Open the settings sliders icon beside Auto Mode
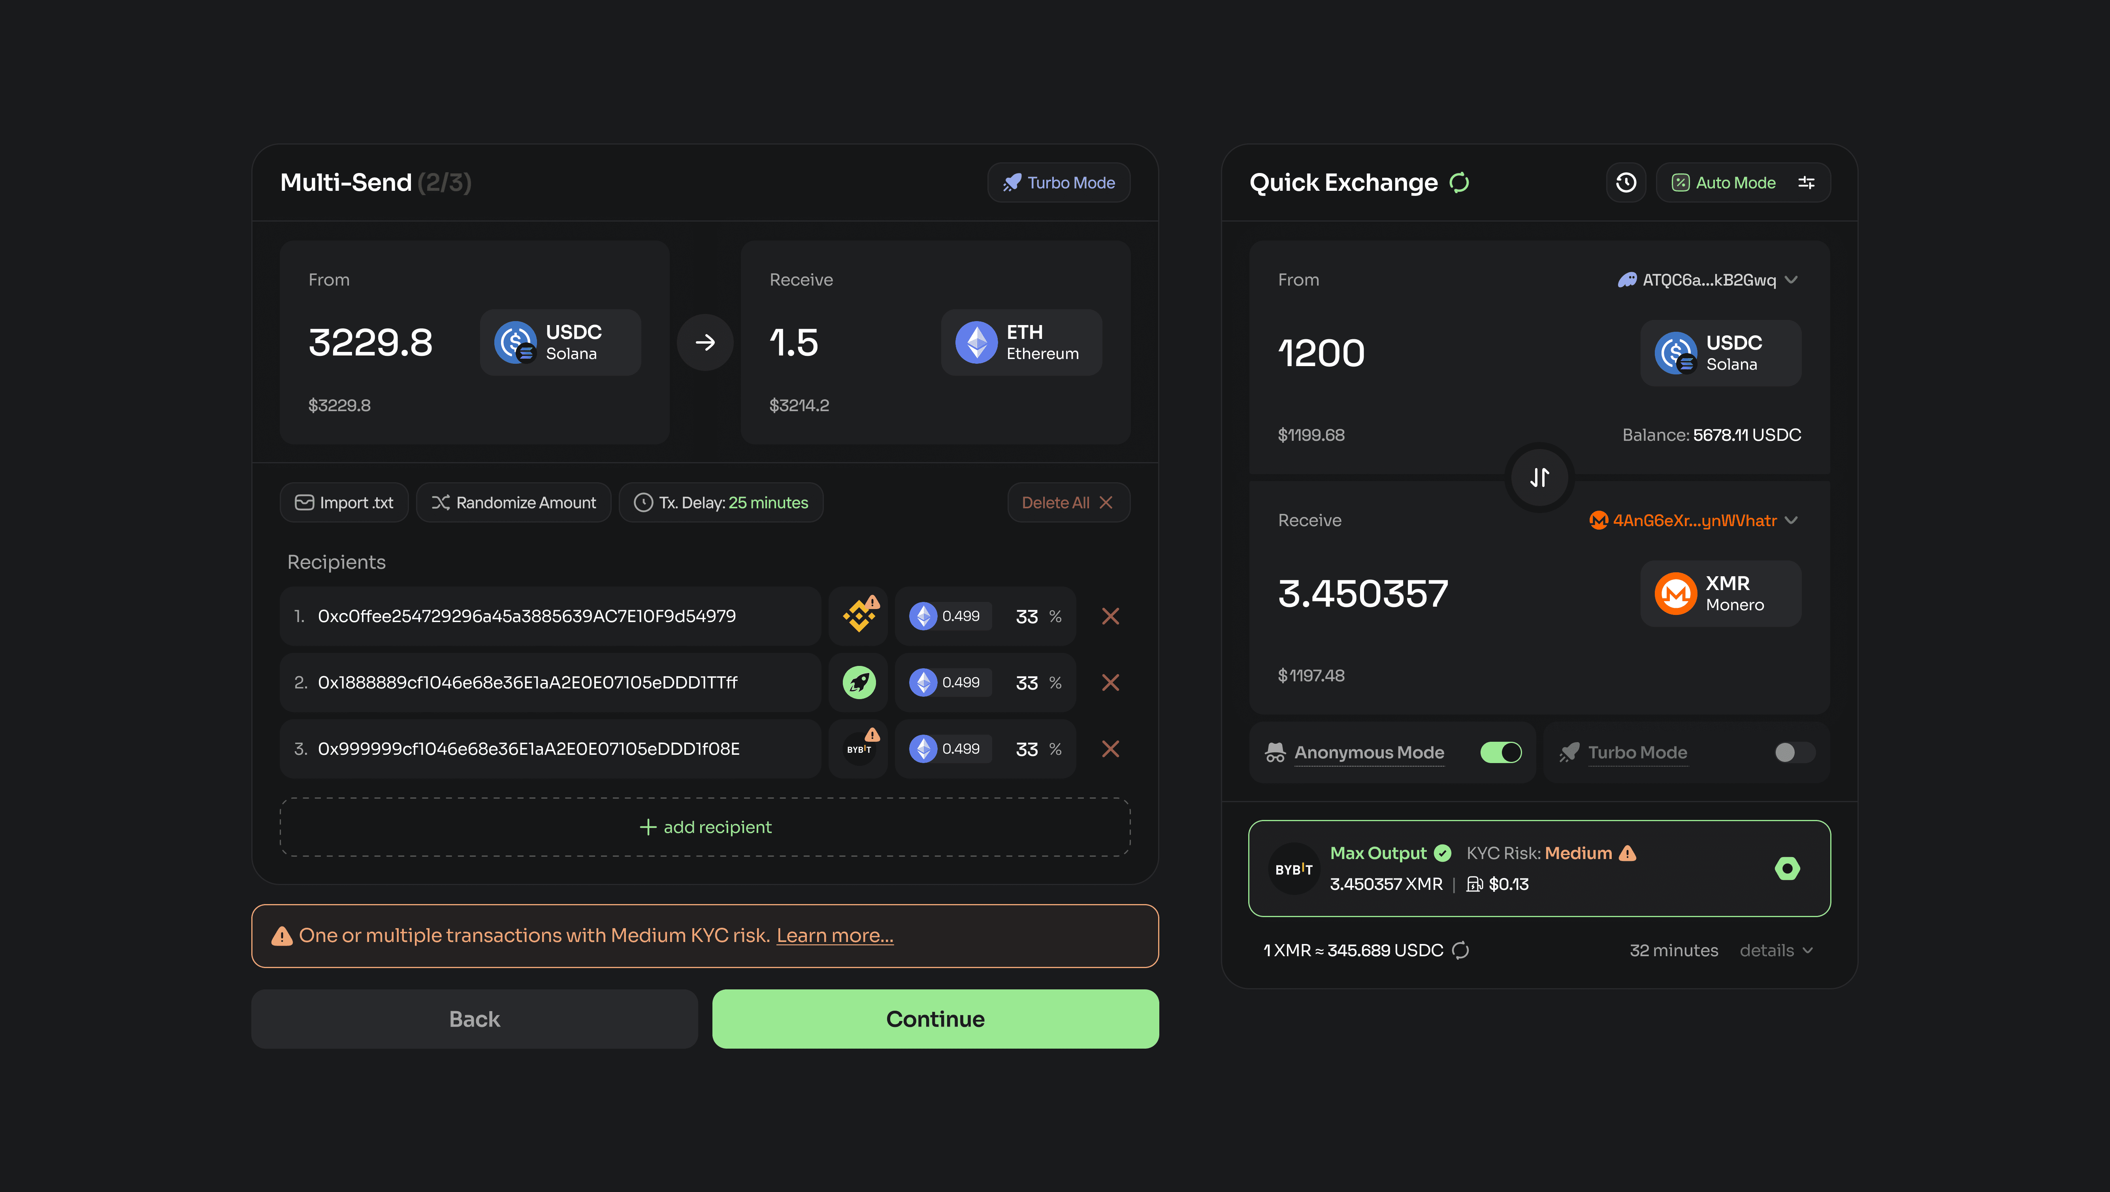 tap(1806, 182)
